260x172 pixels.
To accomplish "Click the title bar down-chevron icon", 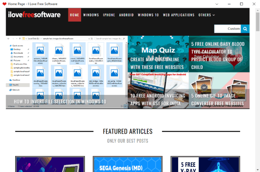I will click(217, 4).
